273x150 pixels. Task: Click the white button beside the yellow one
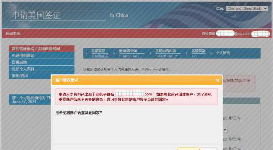click(x=209, y=149)
